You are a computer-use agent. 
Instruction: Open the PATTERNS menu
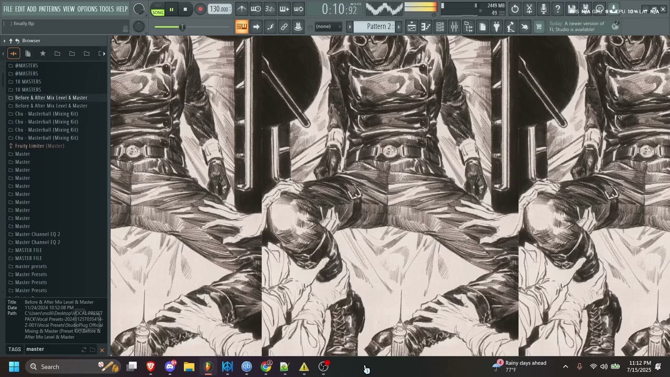(50, 9)
